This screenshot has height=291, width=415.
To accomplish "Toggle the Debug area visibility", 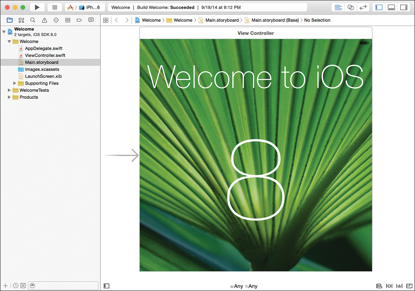I will [x=391, y=7].
